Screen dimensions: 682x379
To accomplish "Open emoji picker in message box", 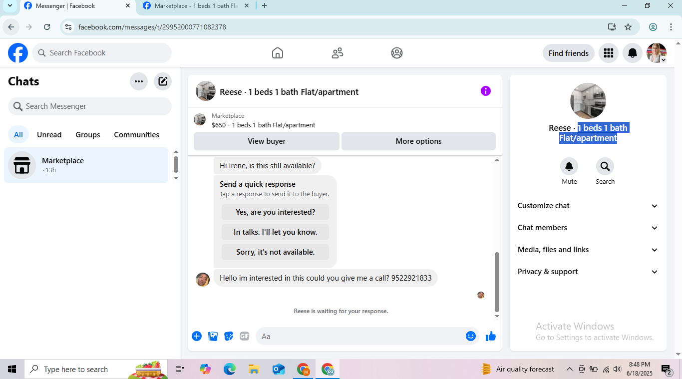I will (471, 336).
